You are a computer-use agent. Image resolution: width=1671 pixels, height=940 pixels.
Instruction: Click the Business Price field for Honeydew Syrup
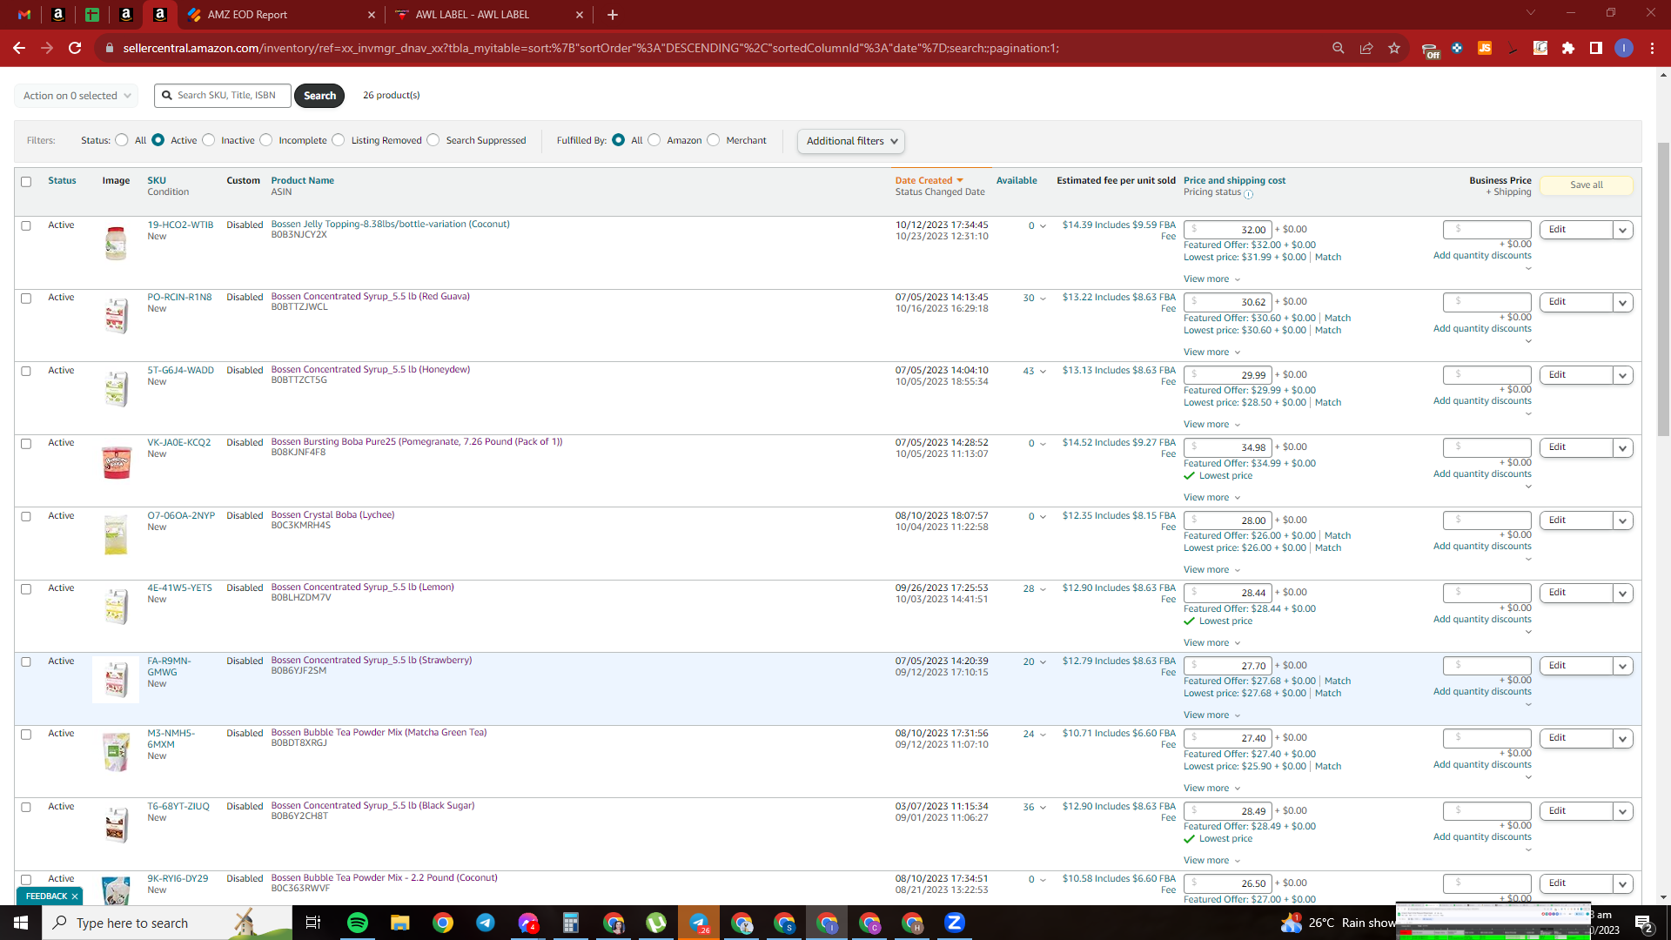click(x=1486, y=375)
